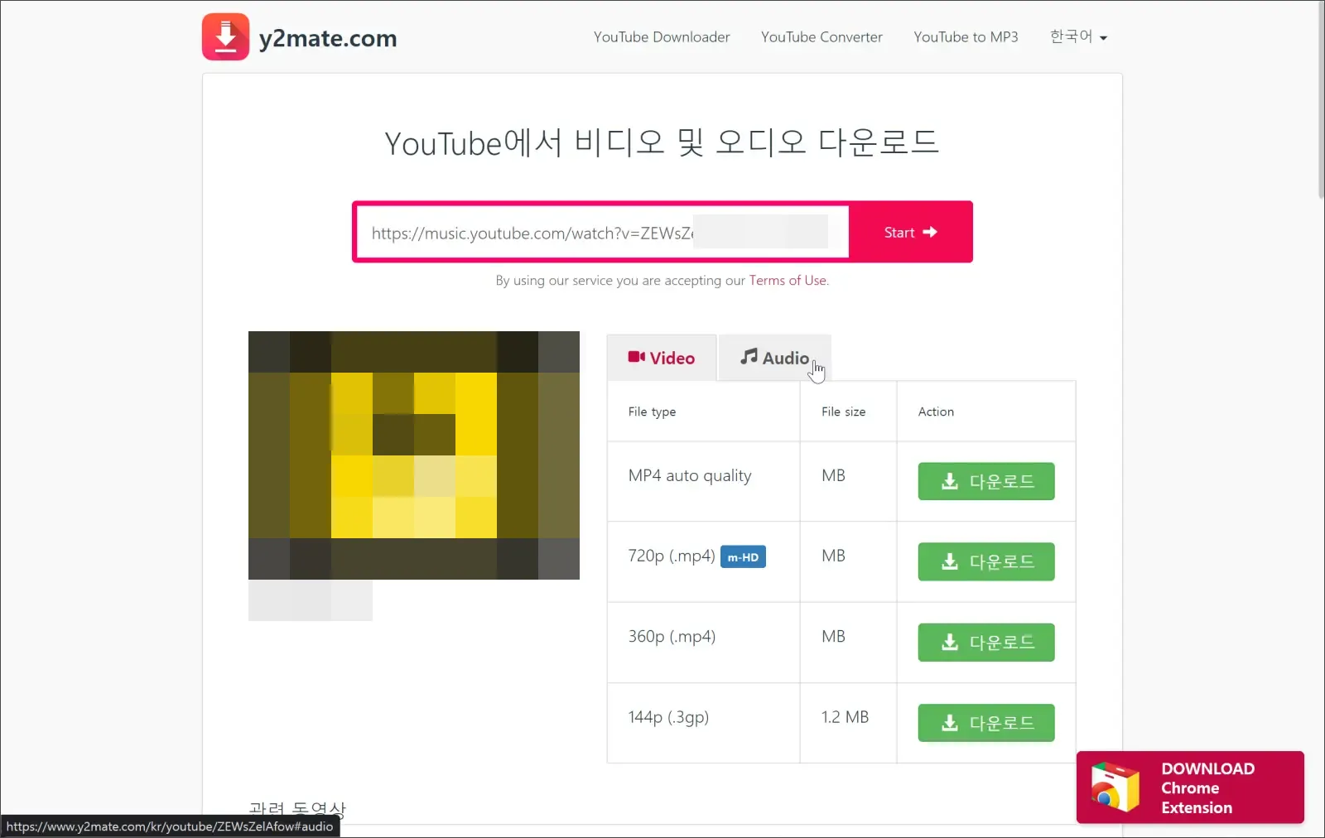Switch to the Video tab
This screenshot has height=838, width=1325.
coord(662,358)
